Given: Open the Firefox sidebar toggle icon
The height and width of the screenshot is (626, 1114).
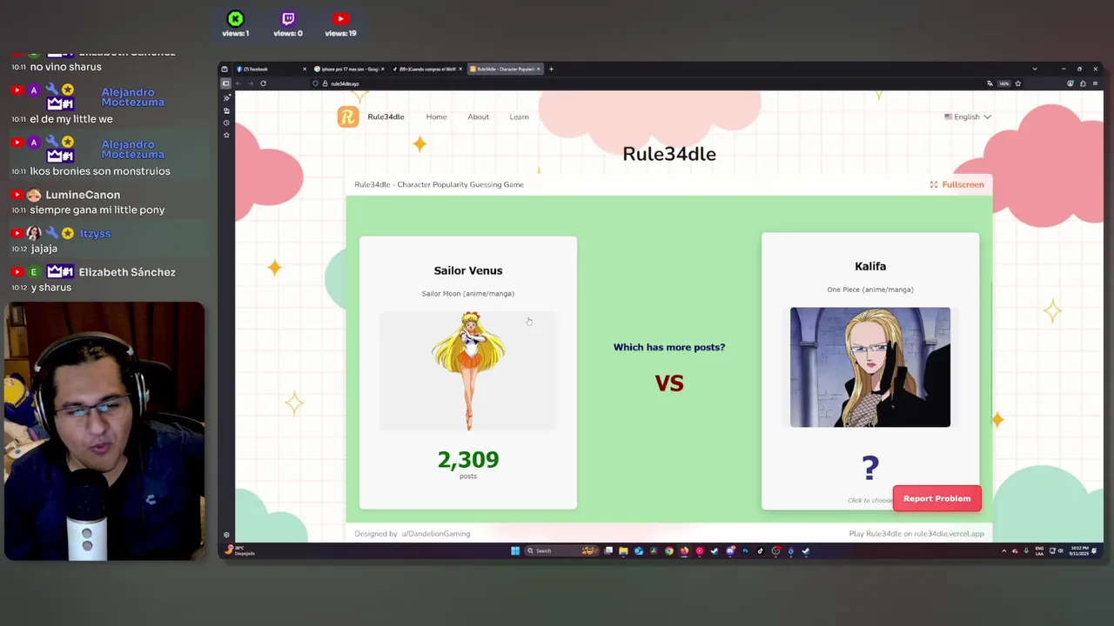Looking at the screenshot, I should click(225, 83).
